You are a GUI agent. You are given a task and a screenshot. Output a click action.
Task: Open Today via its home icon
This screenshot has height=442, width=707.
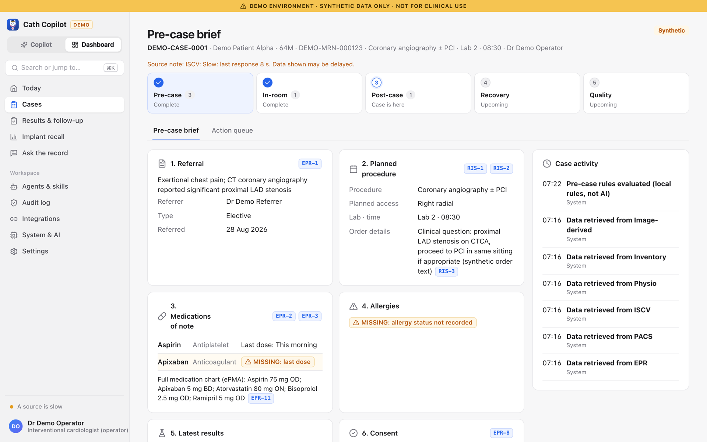click(x=14, y=88)
